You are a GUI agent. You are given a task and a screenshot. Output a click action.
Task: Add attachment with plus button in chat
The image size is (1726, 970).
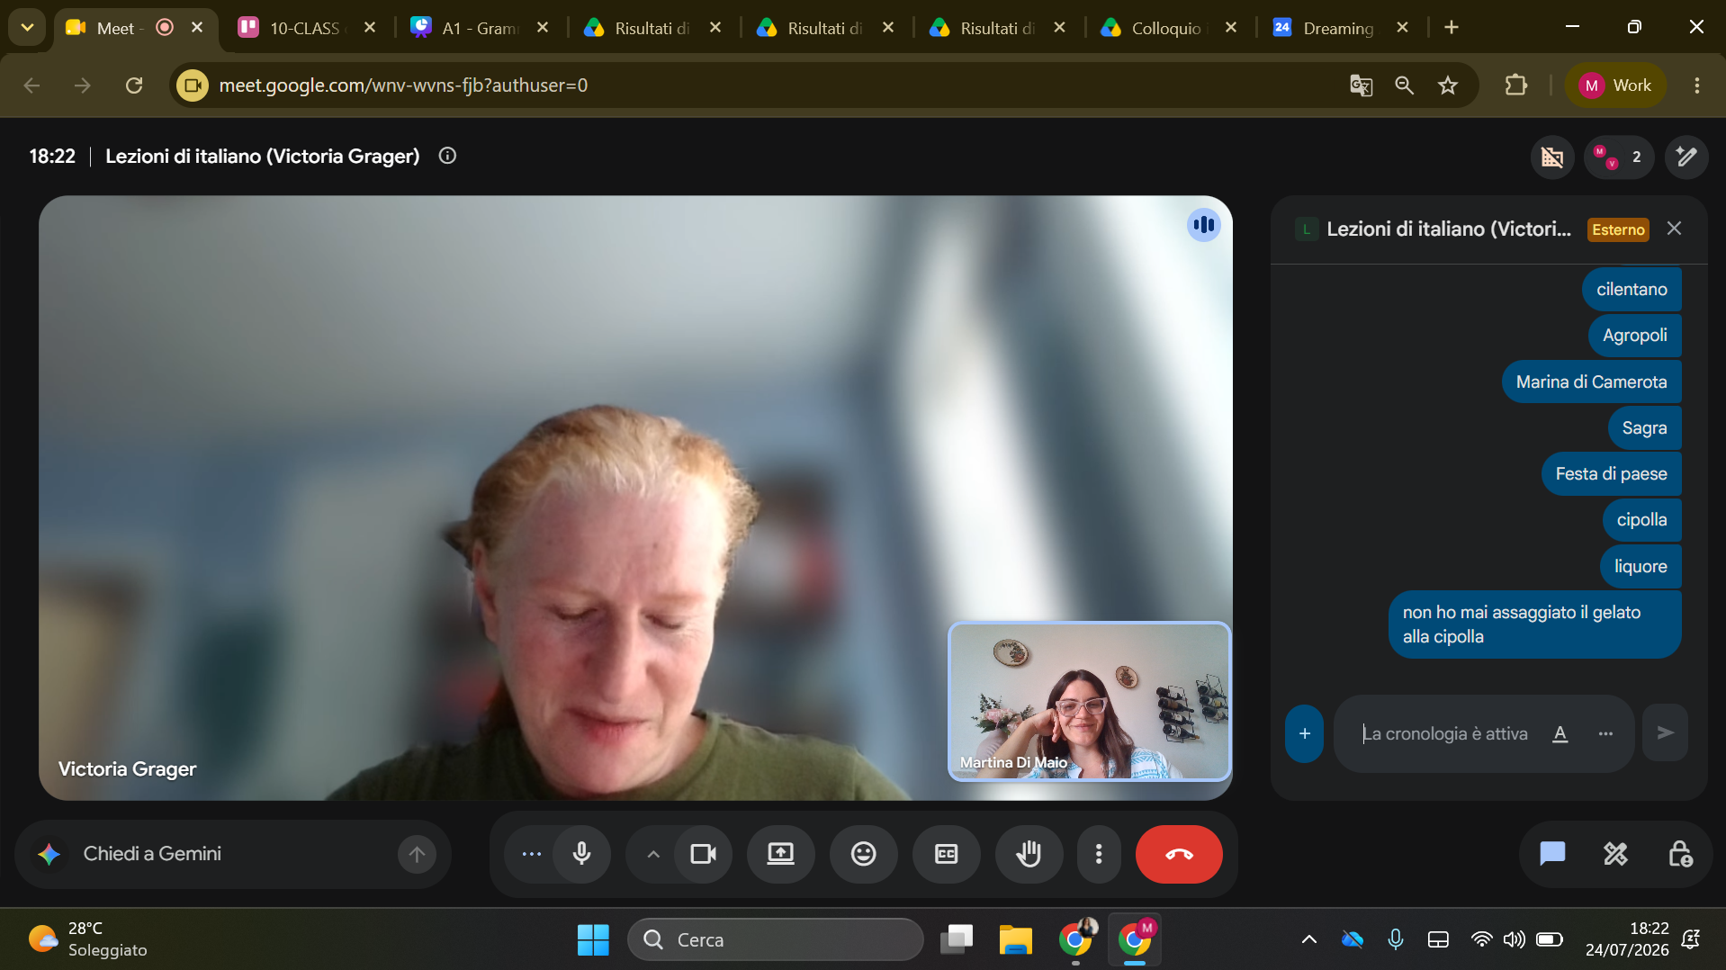click(1305, 733)
